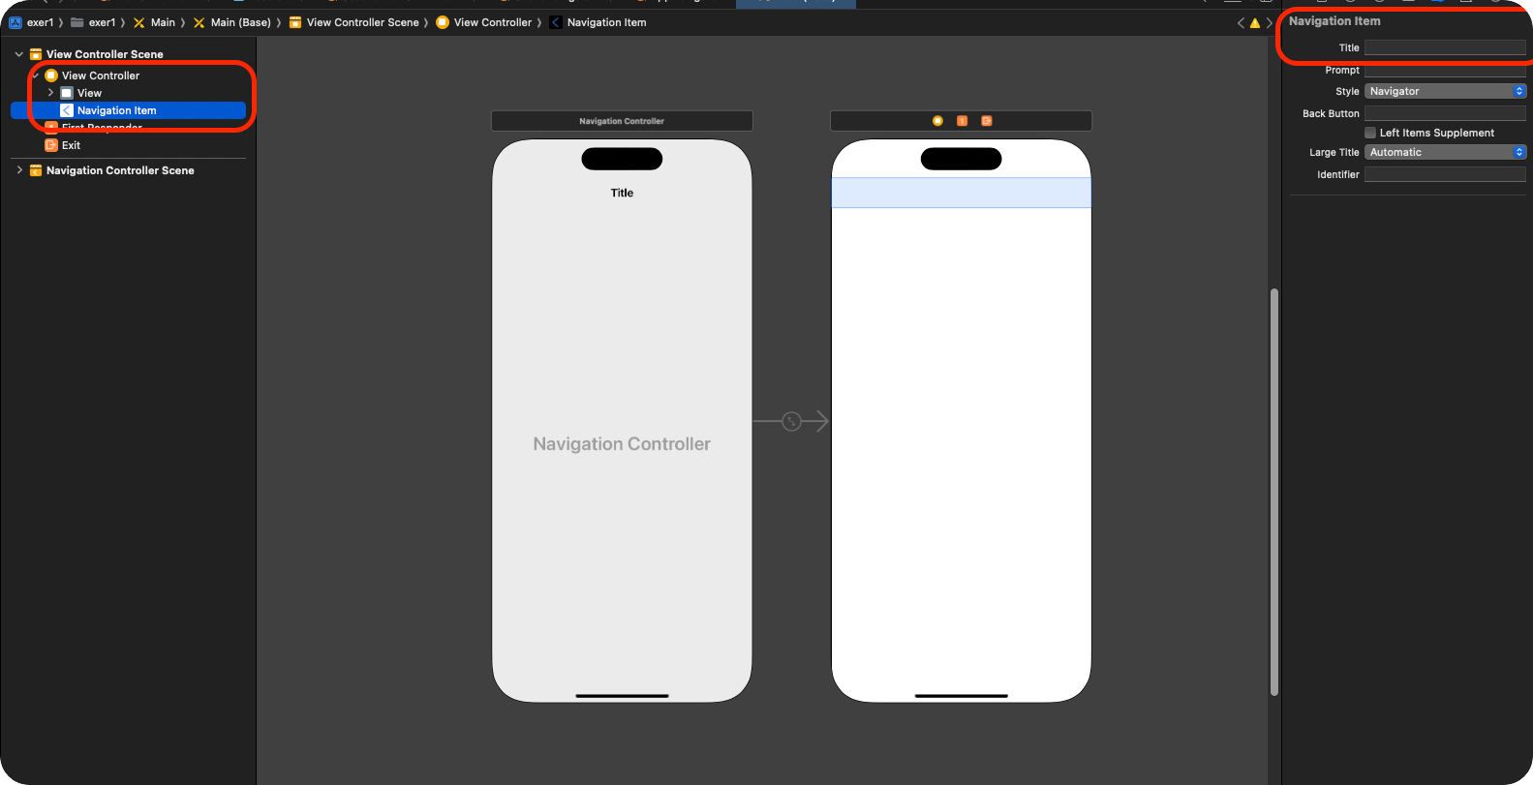1533x785 pixels.
Task: Click the Prompt text field
Action: tap(1445, 70)
